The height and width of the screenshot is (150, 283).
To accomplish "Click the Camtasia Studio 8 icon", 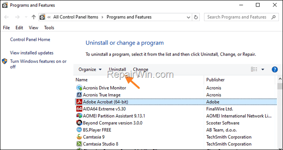I will pyautogui.click(x=79, y=144).
